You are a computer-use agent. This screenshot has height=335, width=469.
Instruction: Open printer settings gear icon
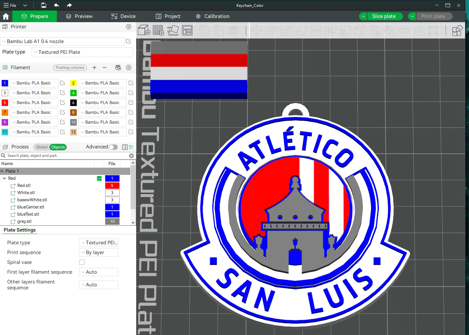(129, 27)
